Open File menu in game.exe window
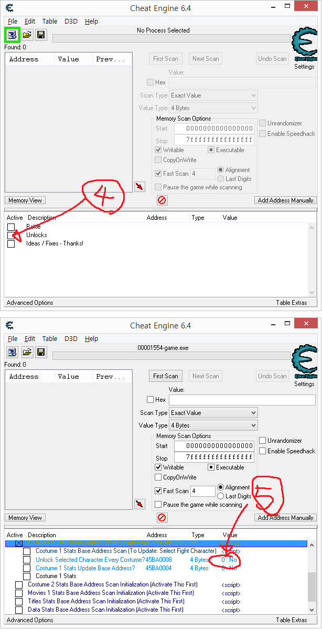This screenshot has height=640, width=322. [13, 339]
